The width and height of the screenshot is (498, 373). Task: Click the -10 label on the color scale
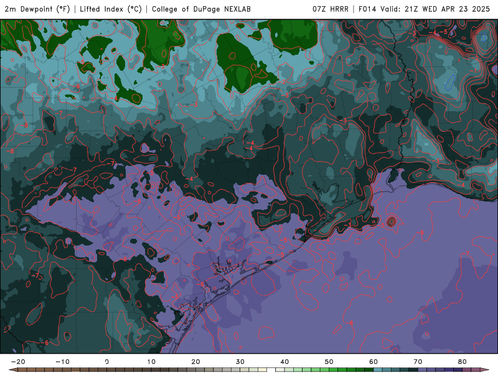pyautogui.click(x=62, y=362)
